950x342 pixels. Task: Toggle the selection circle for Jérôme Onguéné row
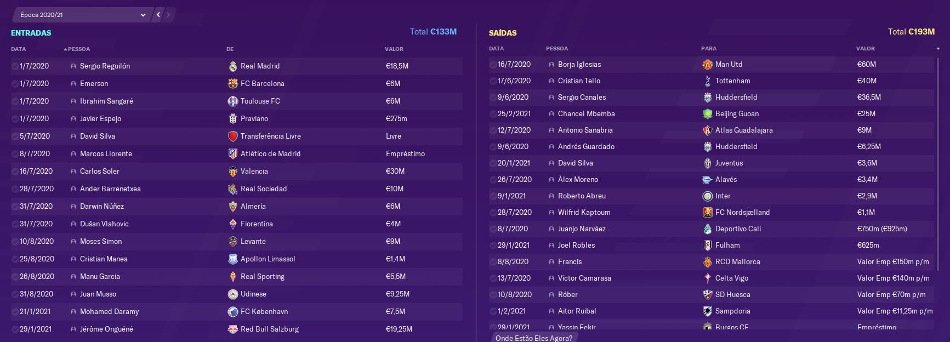[15, 329]
